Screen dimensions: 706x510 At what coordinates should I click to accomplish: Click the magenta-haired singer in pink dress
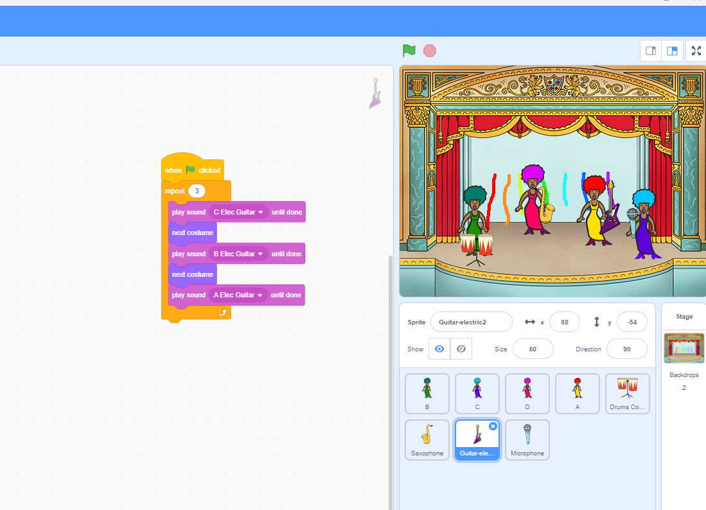pyautogui.click(x=533, y=199)
